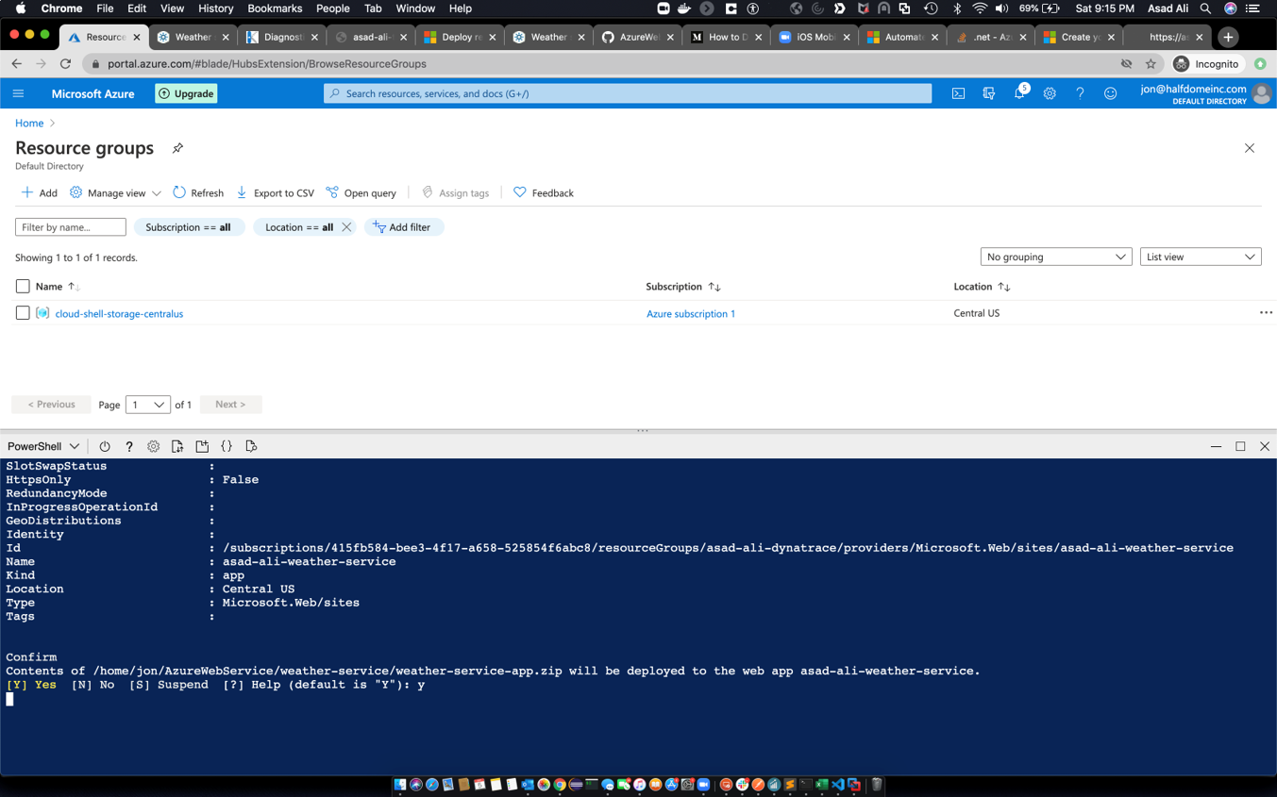This screenshot has width=1277, height=797.
Task: Click the Refresh button
Action: [198, 192]
